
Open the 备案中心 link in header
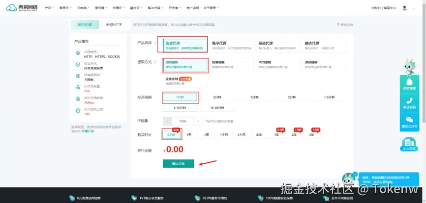[390, 8]
